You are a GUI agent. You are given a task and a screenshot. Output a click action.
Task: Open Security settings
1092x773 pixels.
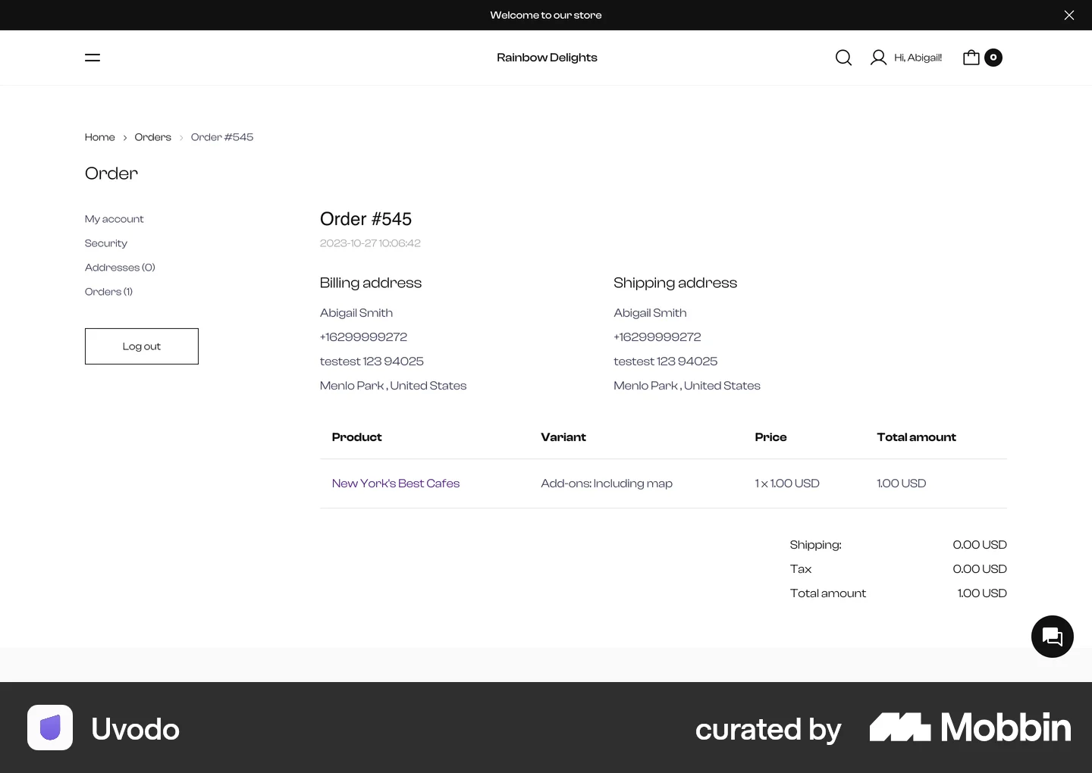[106, 243]
